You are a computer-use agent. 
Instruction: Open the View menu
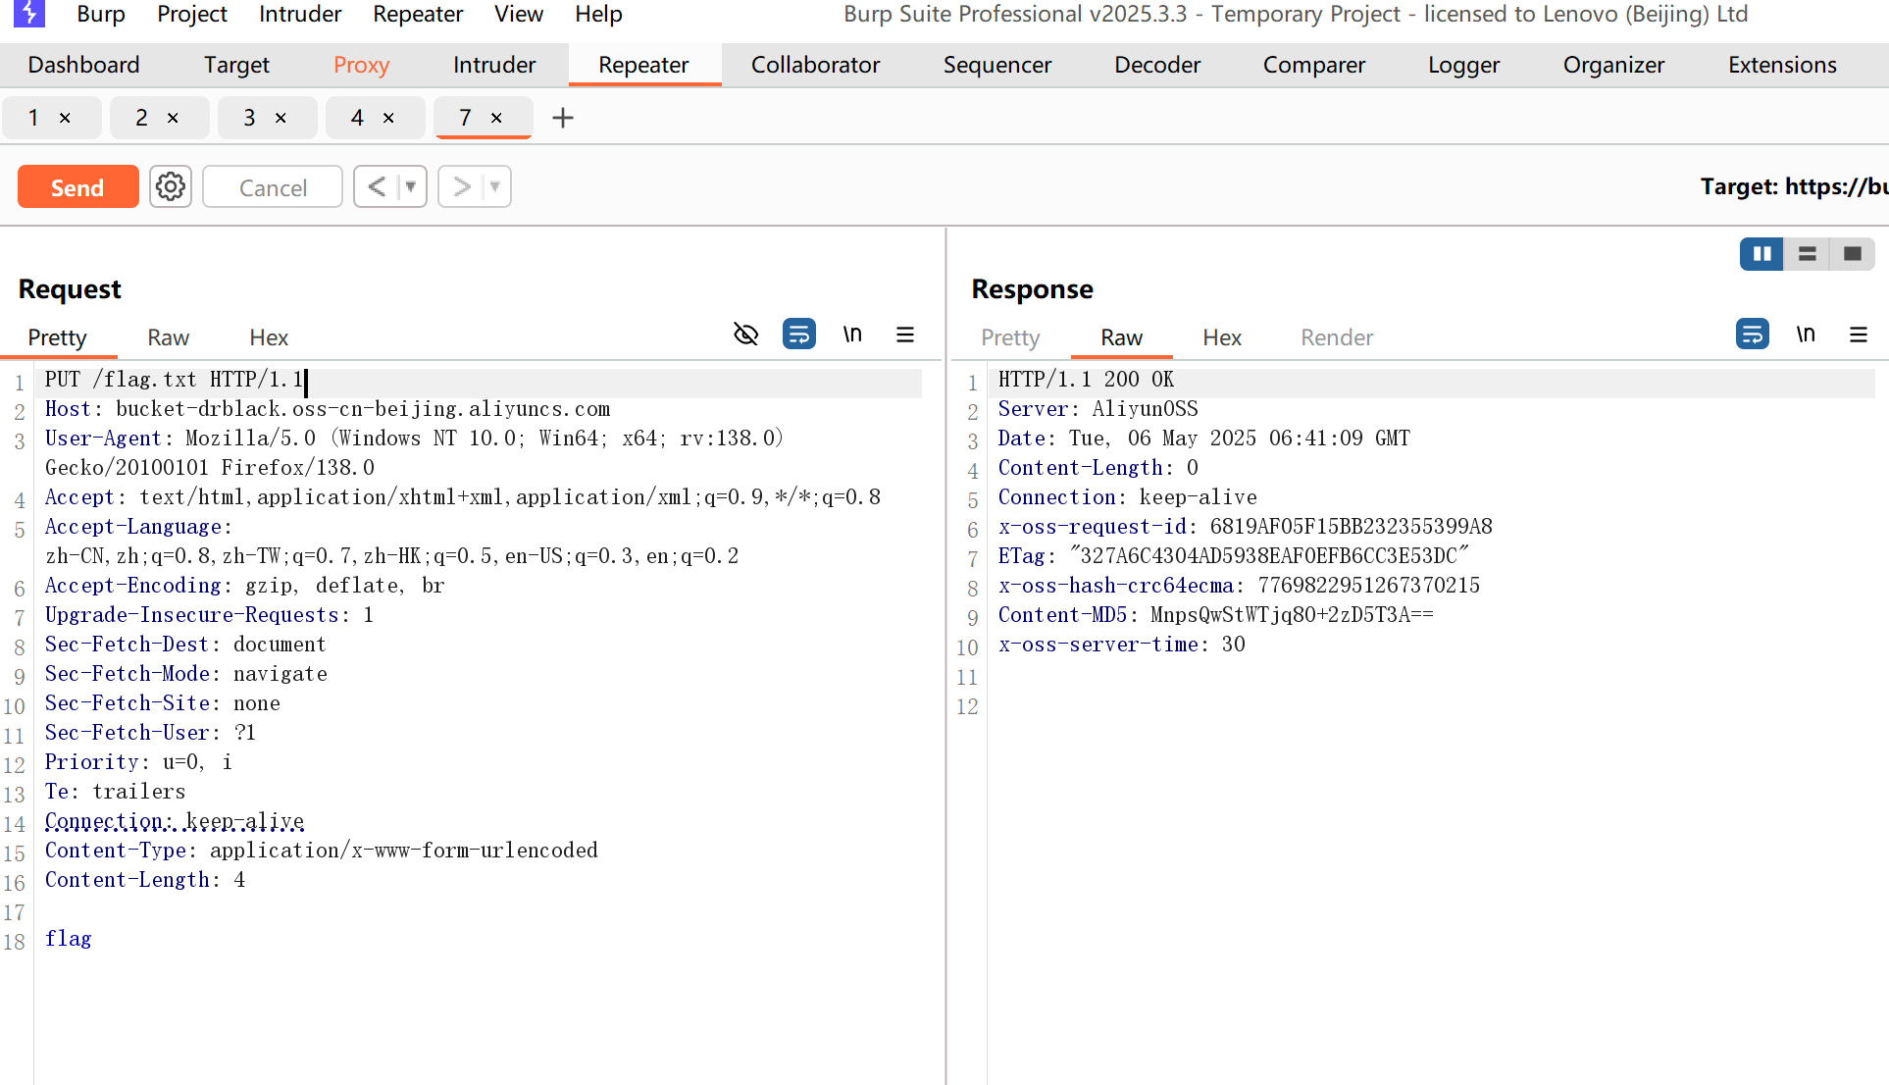[519, 14]
